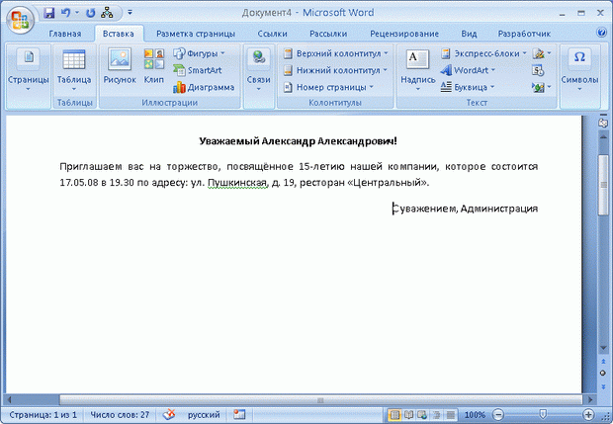Click the heading Уважаемый Александр Александрович!

298,141
